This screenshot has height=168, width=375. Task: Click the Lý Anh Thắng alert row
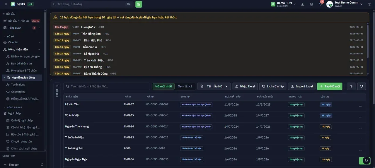click(x=209, y=67)
